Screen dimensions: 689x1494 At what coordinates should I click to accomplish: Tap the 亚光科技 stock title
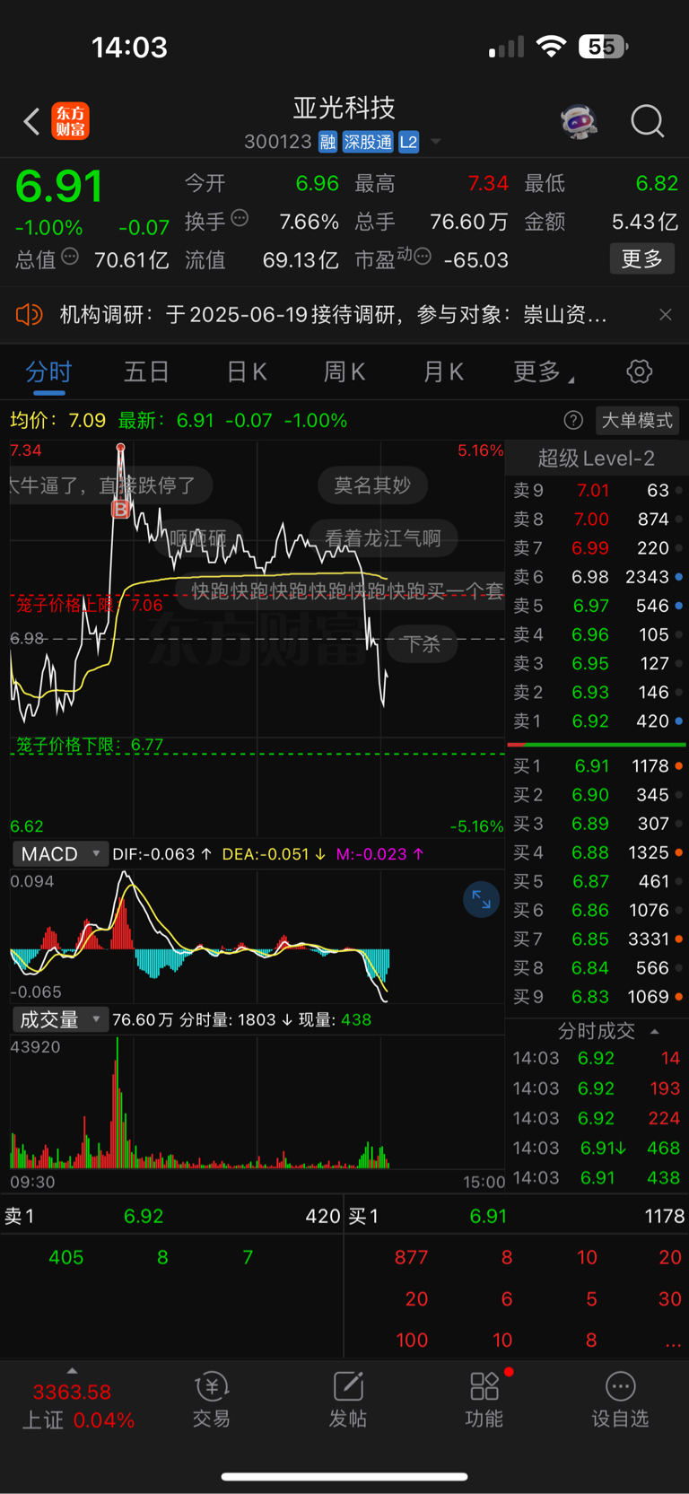[x=344, y=109]
